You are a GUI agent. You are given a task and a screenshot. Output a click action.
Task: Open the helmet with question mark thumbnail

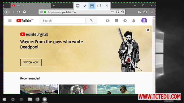point(78,89)
